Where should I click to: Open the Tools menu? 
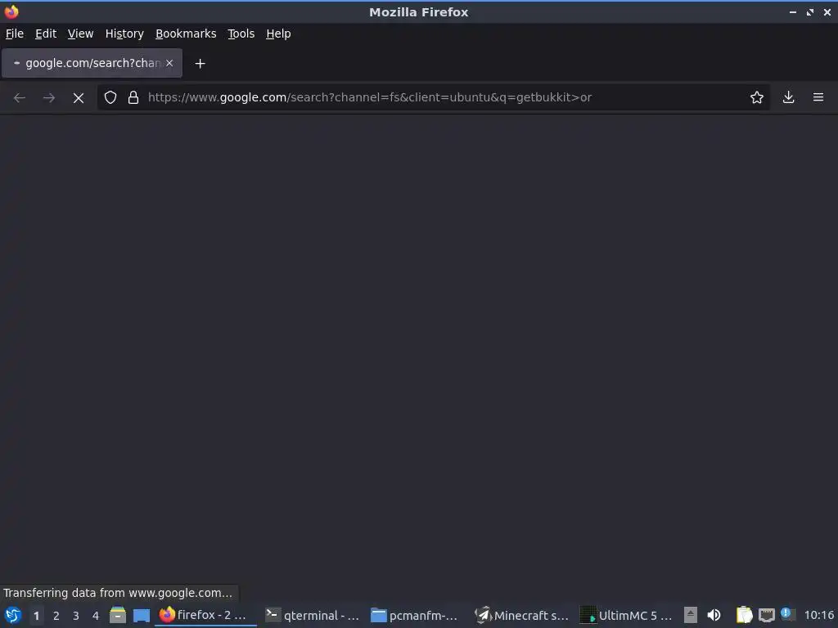pos(241,34)
